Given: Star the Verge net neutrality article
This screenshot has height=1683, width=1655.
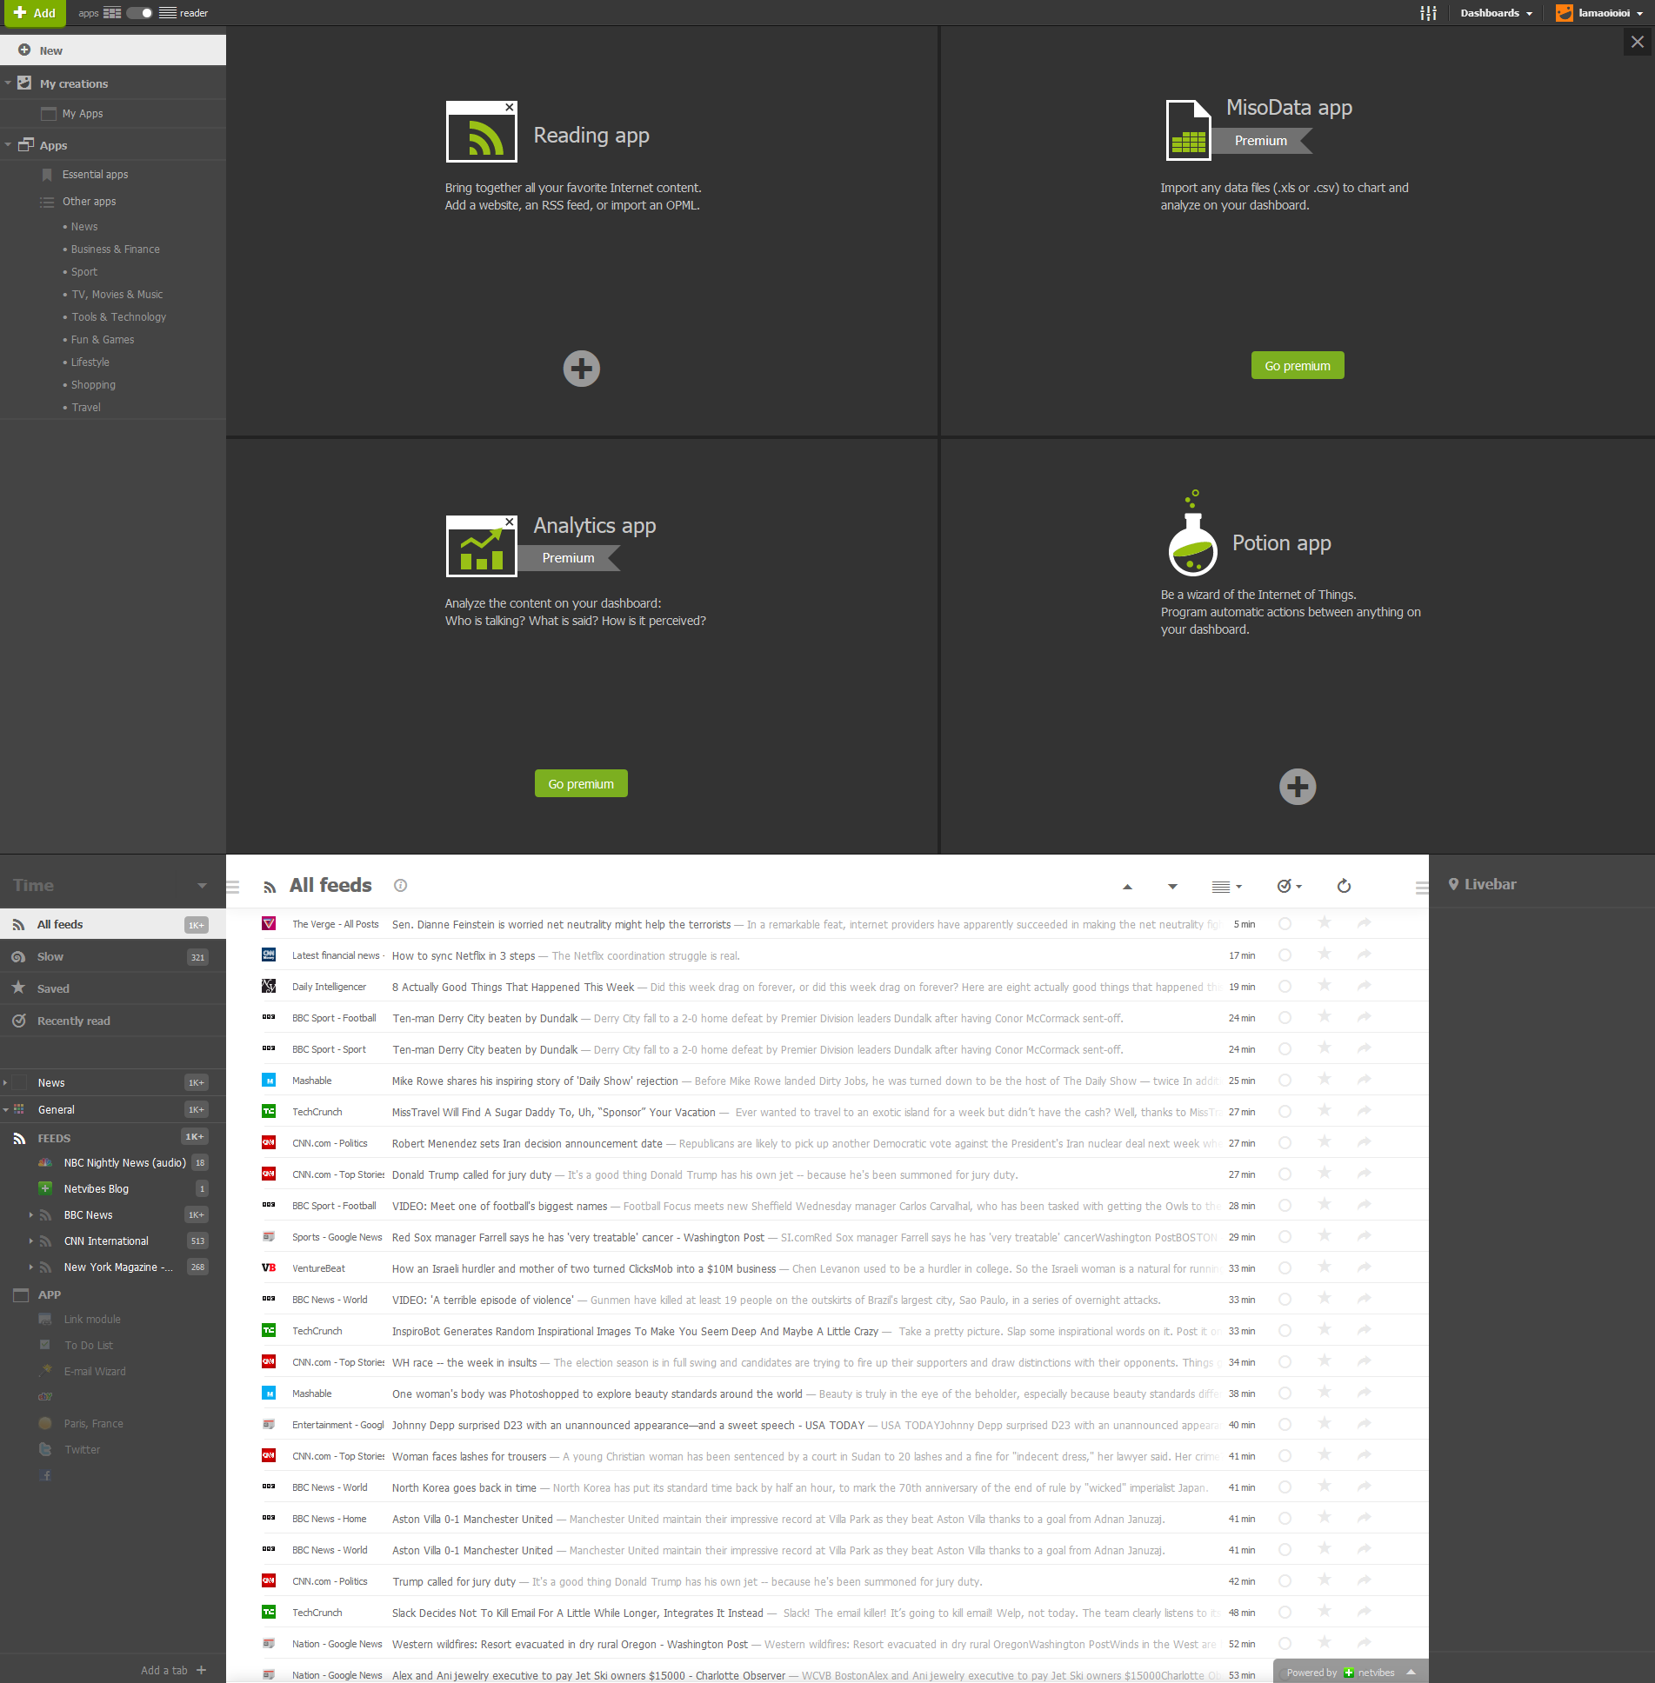Looking at the screenshot, I should (x=1324, y=923).
